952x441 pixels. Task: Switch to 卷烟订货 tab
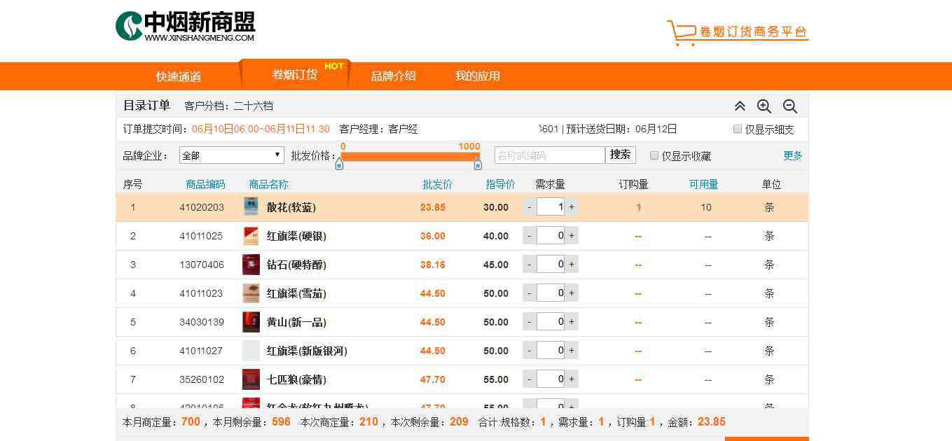[x=295, y=74]
